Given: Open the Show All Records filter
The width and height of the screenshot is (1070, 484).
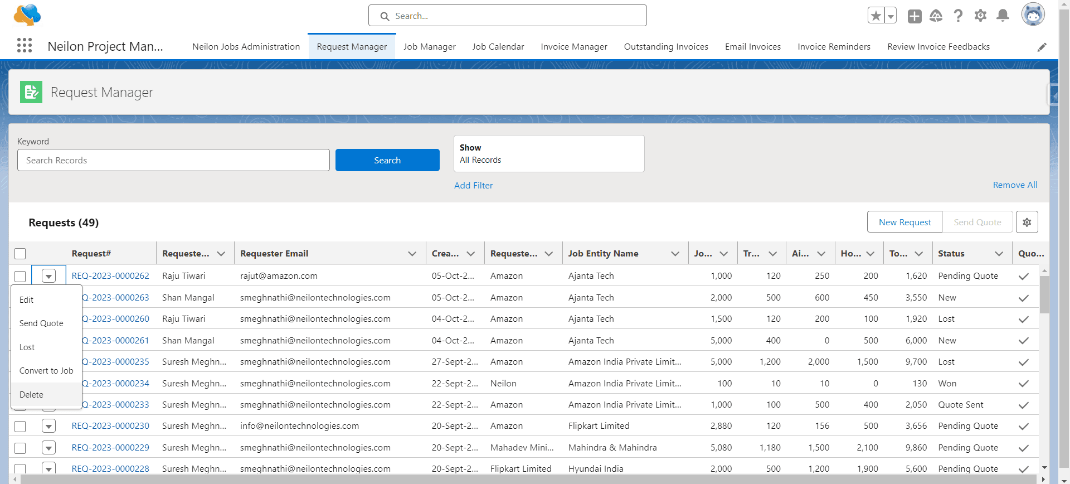Looking at the screenshot, I should click(x=549, y=153).
